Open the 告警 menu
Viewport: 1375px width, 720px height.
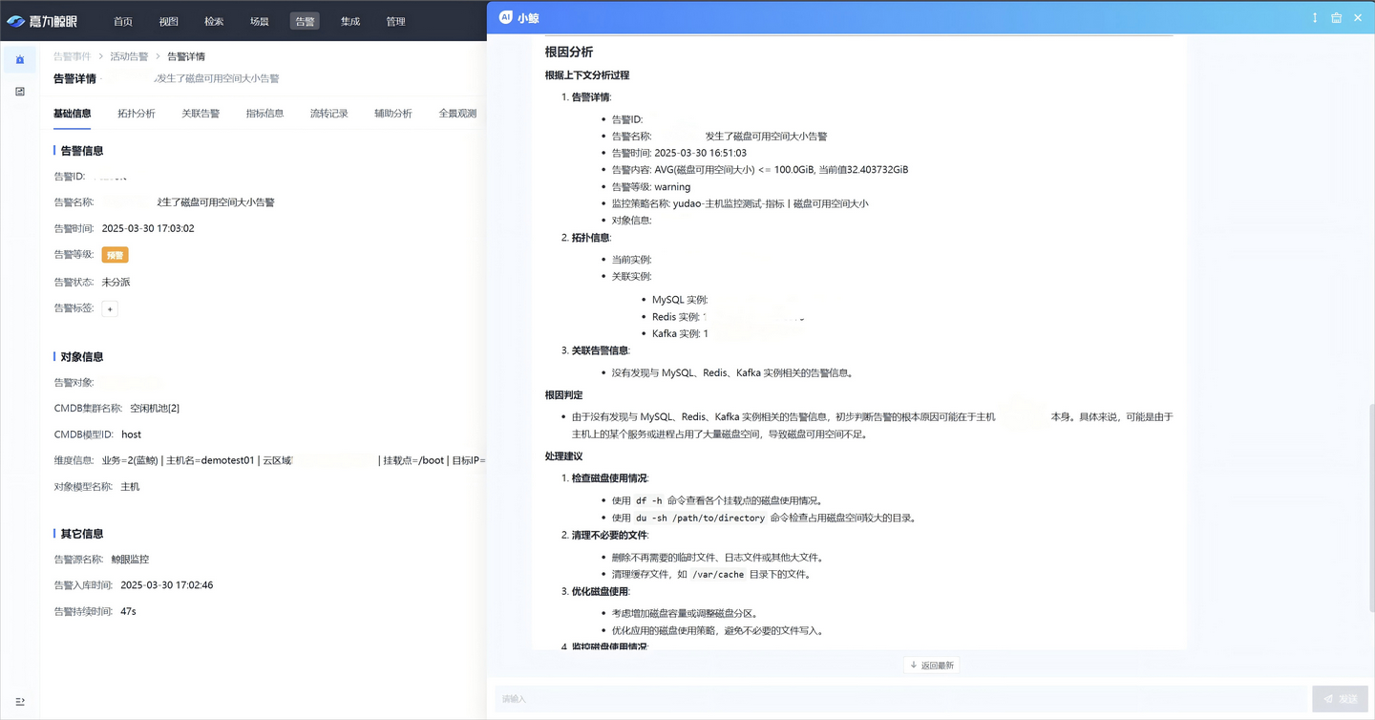point(305,21)
